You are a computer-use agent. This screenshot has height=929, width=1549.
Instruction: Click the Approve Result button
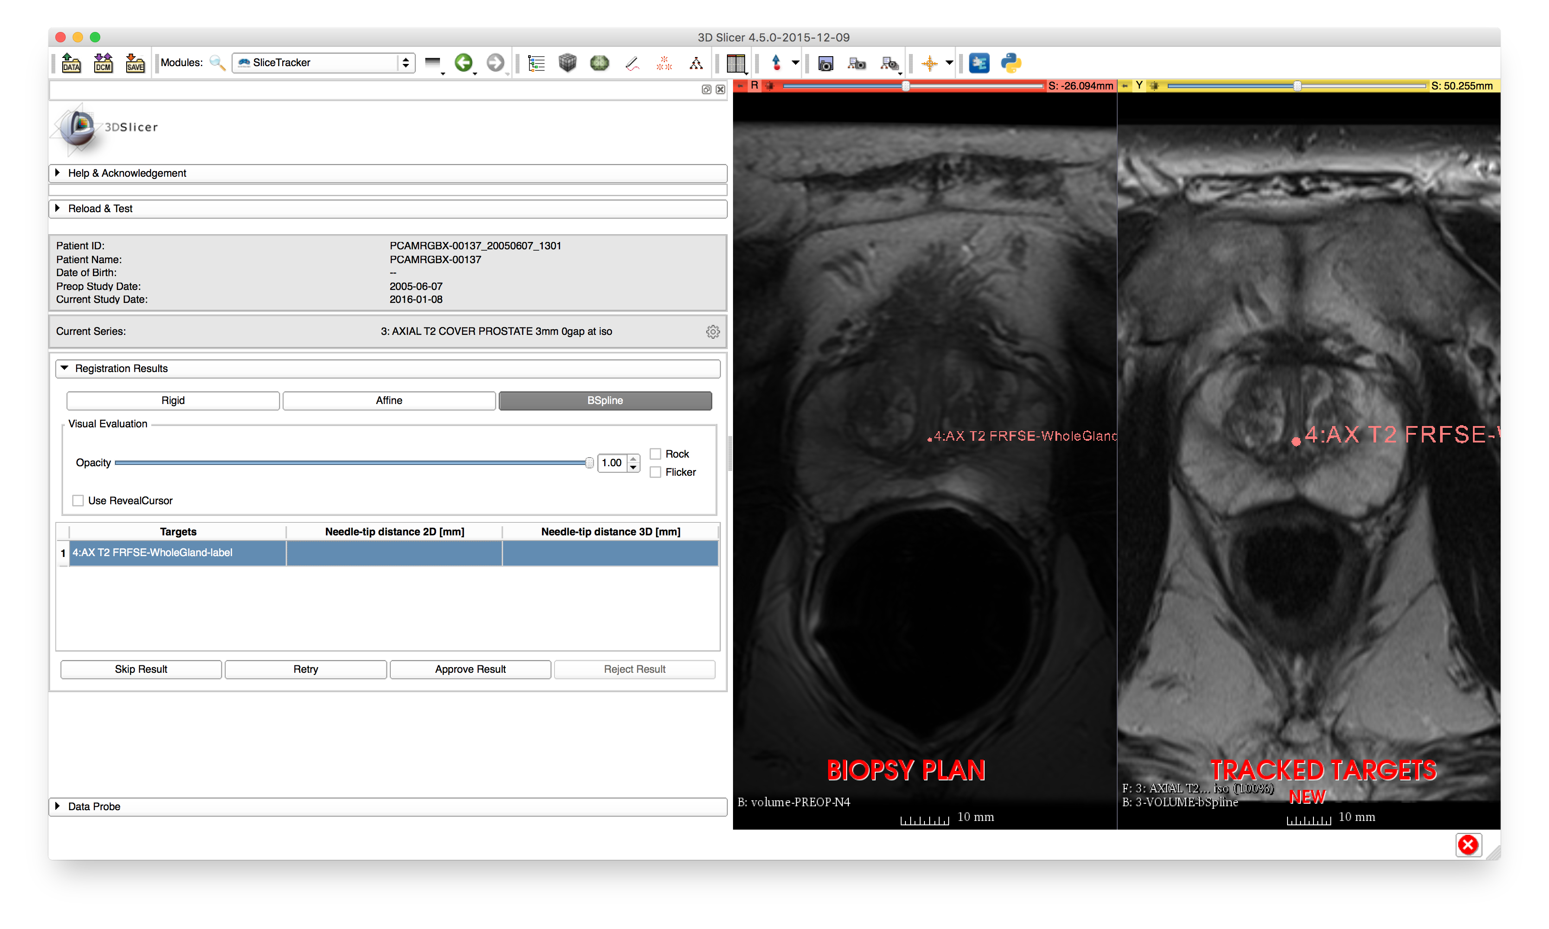click(470, 669)
